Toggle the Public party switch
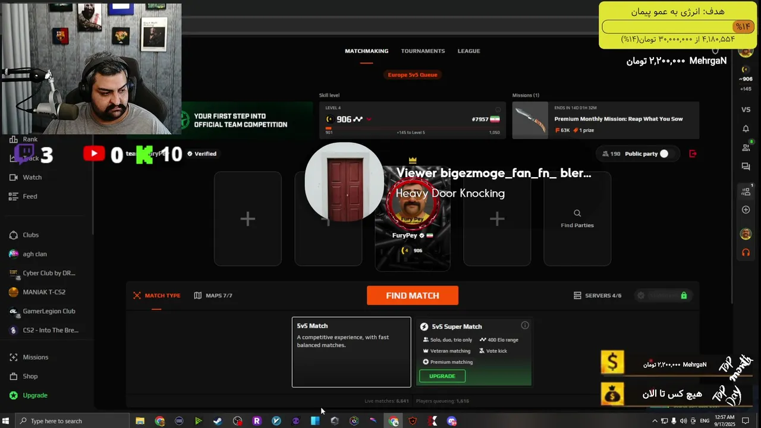Viewport: 761px width, 428px height. point(663,153)
